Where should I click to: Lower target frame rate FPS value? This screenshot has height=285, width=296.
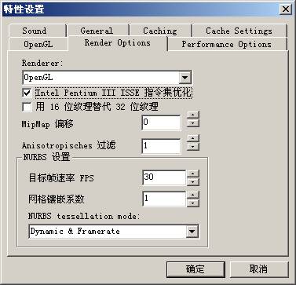[193, 181]
